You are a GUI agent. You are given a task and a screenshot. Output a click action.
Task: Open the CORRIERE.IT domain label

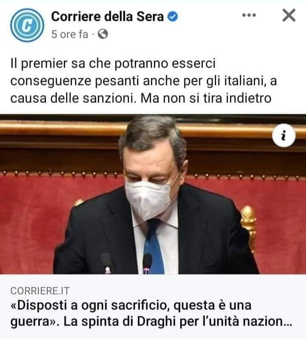pyautogui.click(x=40, y=291)
